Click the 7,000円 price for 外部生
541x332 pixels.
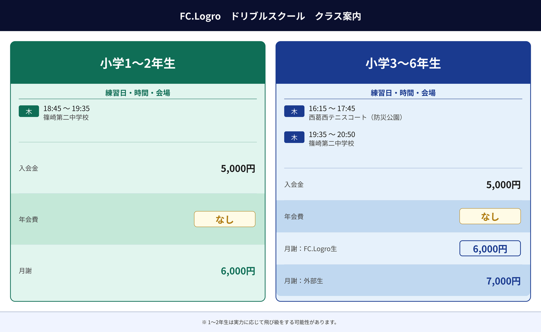pyautogui.click(x=503, y=281)
